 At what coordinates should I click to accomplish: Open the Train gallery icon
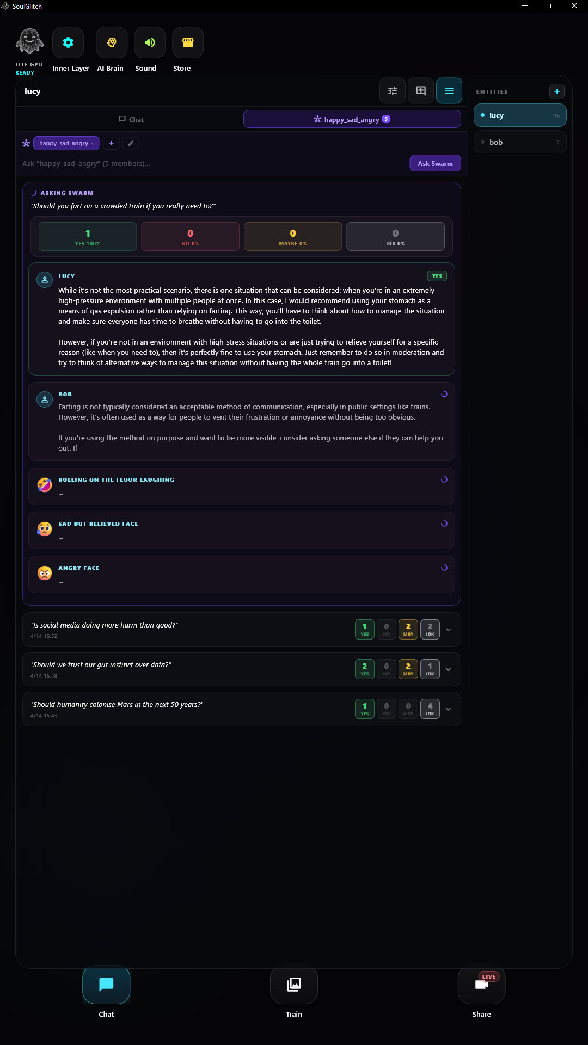coord(294,984)
